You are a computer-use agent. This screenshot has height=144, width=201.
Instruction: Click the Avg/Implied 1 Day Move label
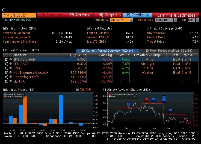(19, 42)
